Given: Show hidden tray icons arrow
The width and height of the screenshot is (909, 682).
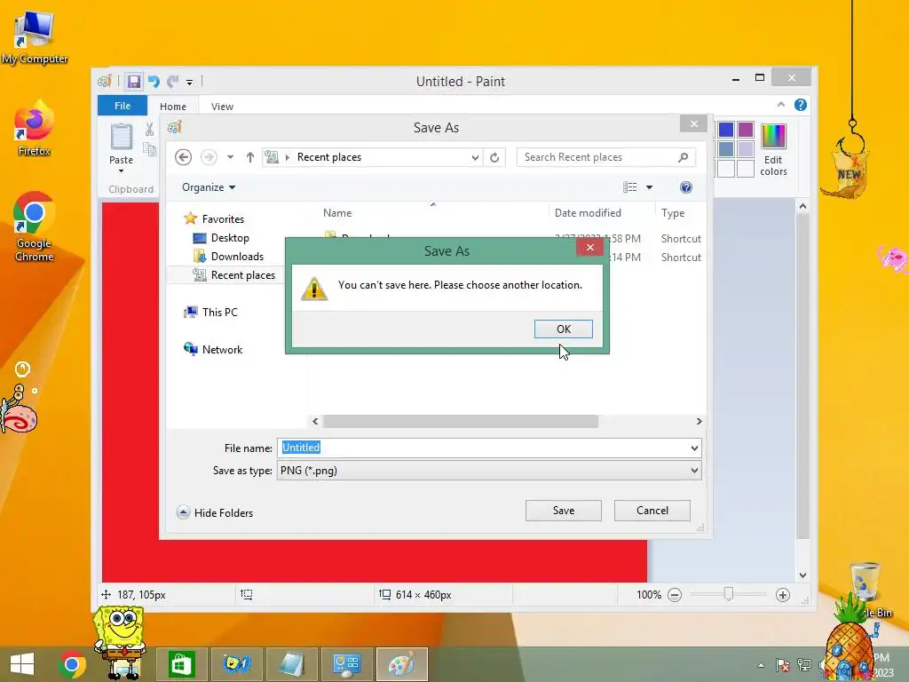Looking at the screenshot, I should point(761,665).
